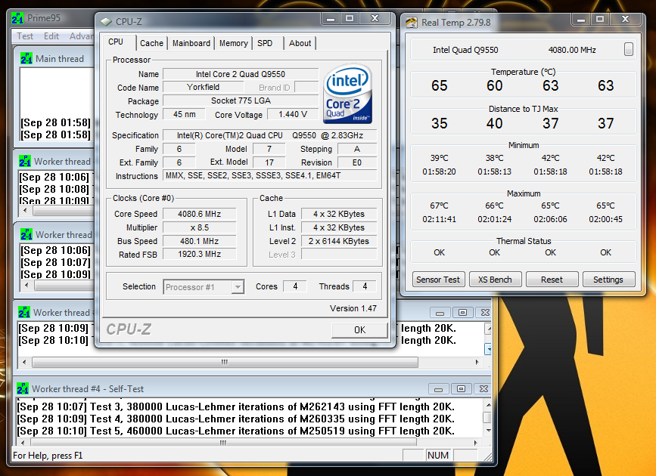Click the Intel Core 2 Quad logo
The height and width of the screenshot is (476, 656).
pyautogui.click(x=347, y=94)
